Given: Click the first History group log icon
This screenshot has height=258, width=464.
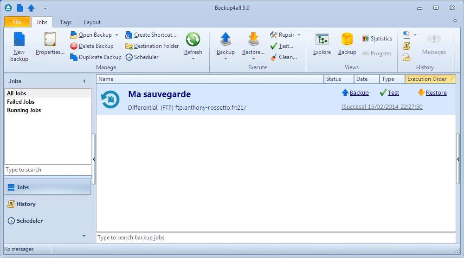Looking at the screenshot, I should [x=406, y=35].
